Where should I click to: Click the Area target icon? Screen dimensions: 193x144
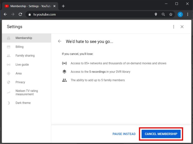[x=8, y=73]
